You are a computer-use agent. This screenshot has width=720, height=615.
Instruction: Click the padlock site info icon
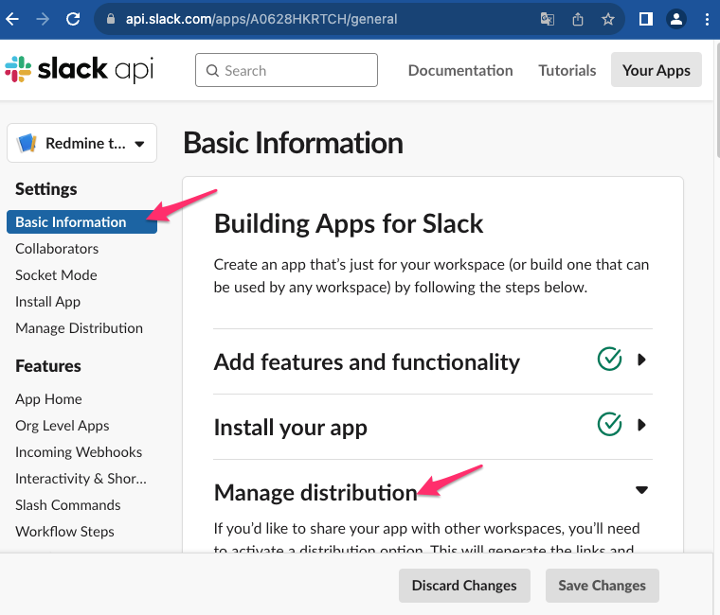point(110,19)
